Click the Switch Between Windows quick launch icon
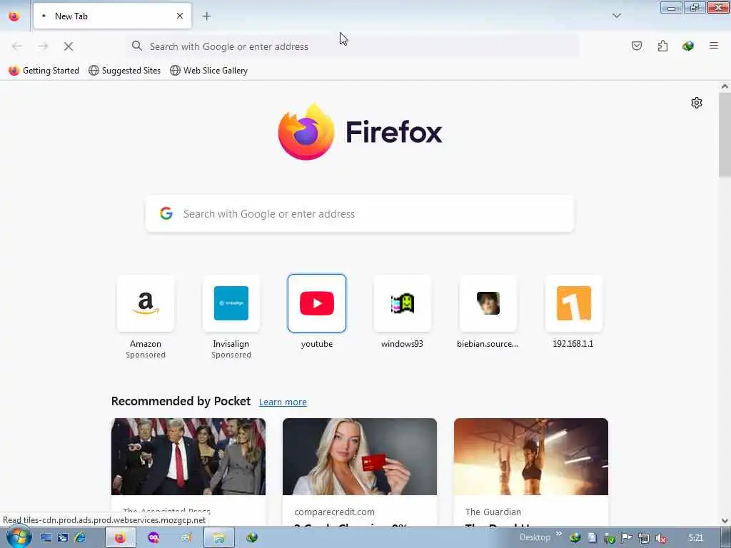The height and width of the screenshot is (548, 731). click(63, 538)
